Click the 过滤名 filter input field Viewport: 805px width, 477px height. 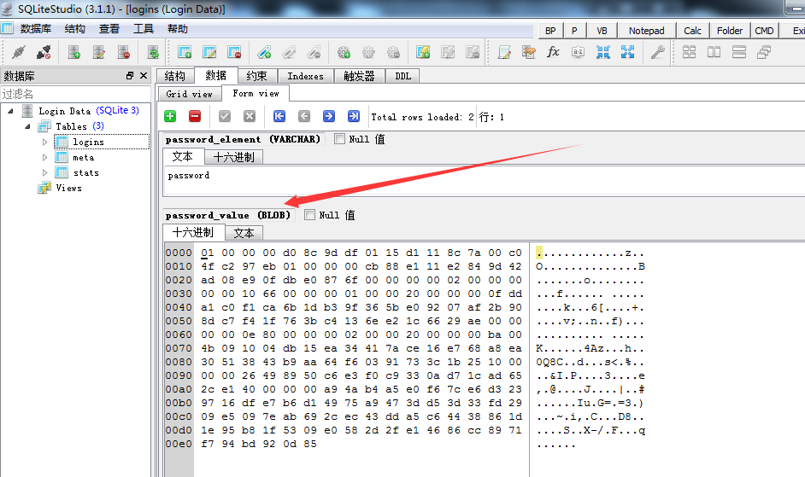(x=75, y=94)
